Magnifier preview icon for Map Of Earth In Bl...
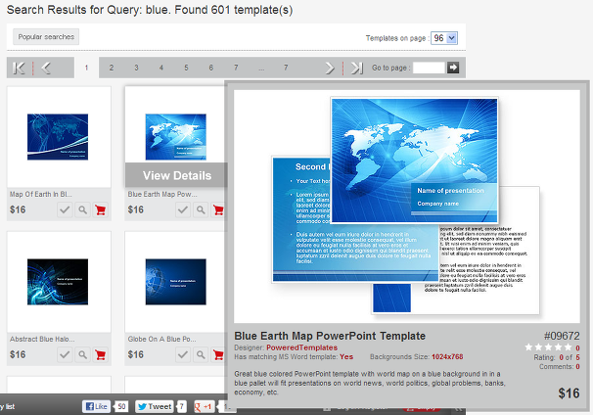This screenshot has height=415, width=593. tap(82, 209)
